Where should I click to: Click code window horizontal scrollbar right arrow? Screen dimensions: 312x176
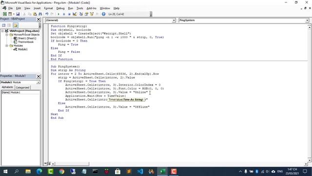tap(306, 164)
